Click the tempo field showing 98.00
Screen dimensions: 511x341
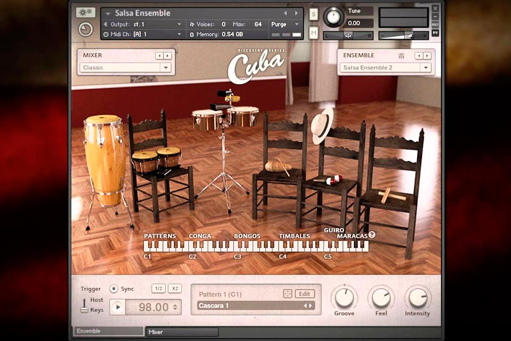pos(153,307)
